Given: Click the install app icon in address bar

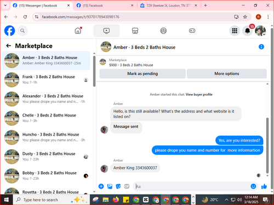Looking at the screenshot, I should (236, 17).
